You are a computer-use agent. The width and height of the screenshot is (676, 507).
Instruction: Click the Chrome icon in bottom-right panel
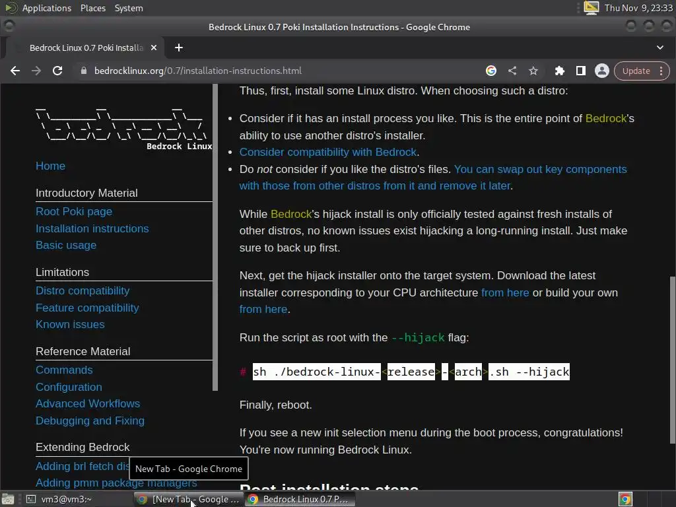point(625,499)
